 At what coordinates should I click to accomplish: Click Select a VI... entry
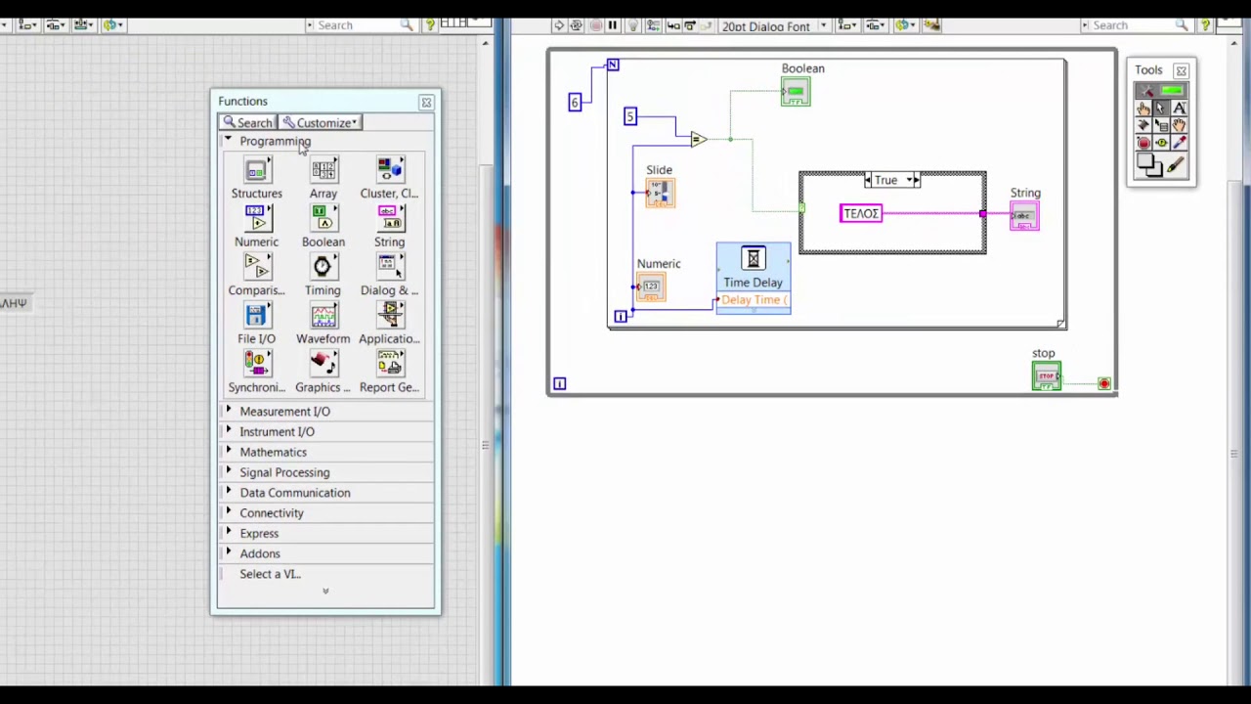(x=270, y=574)
